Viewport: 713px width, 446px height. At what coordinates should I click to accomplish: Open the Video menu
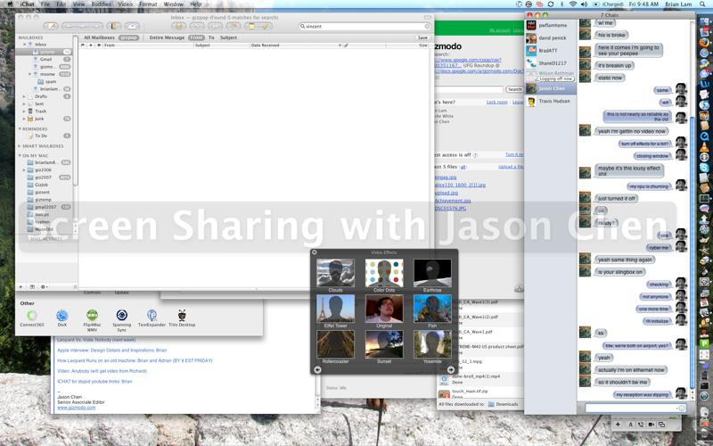[125, 4]
